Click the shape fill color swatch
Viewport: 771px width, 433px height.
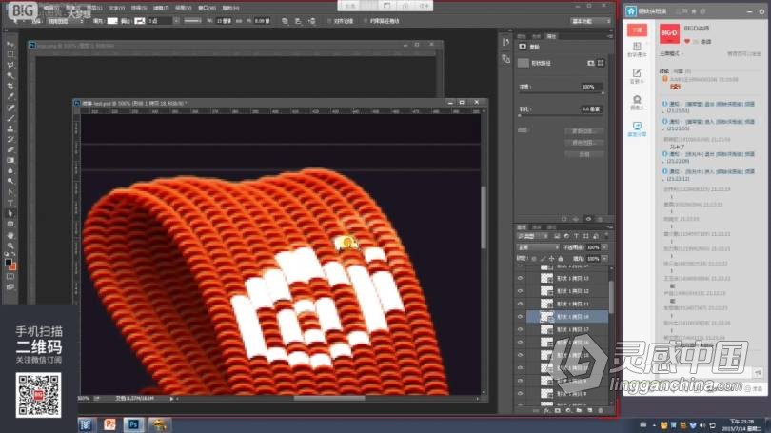112,21
